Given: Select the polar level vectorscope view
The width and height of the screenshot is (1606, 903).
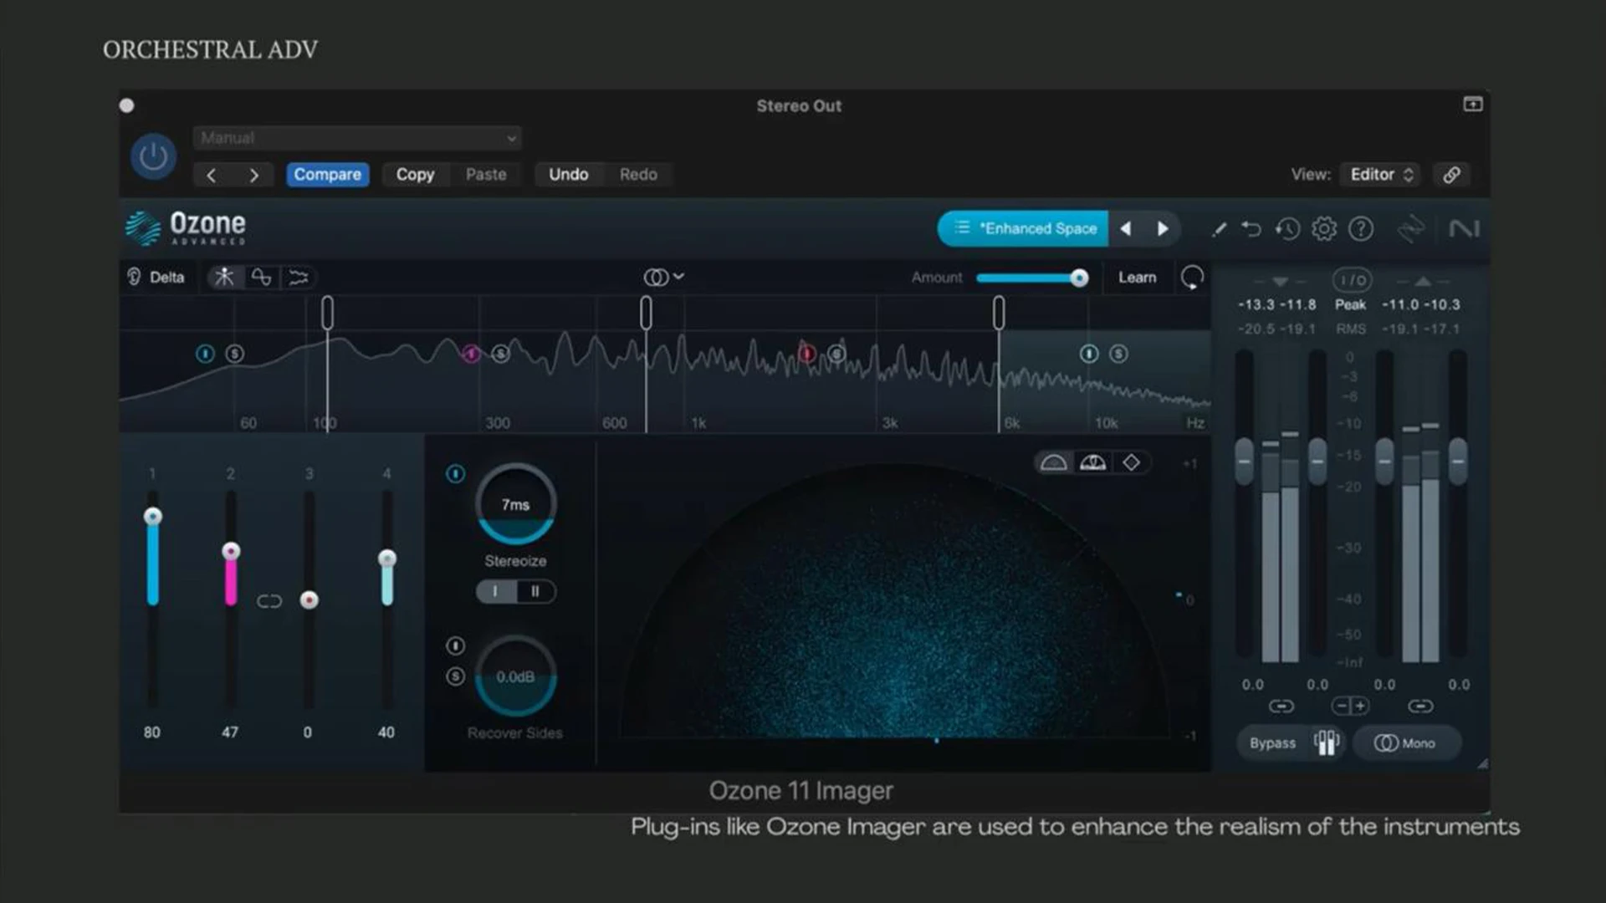Looking at the screenshot, I should tap(1093, 462).
